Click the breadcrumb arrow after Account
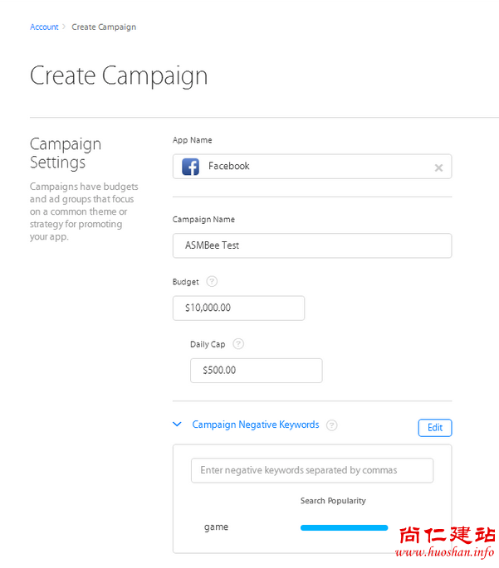The width and height of the screenshot is (499, 568). point(65,27)
